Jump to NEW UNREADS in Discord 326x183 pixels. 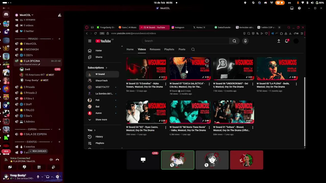point(38,151)
